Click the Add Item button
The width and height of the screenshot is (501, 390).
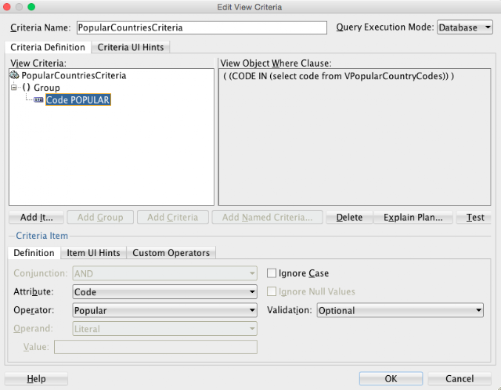37,218
